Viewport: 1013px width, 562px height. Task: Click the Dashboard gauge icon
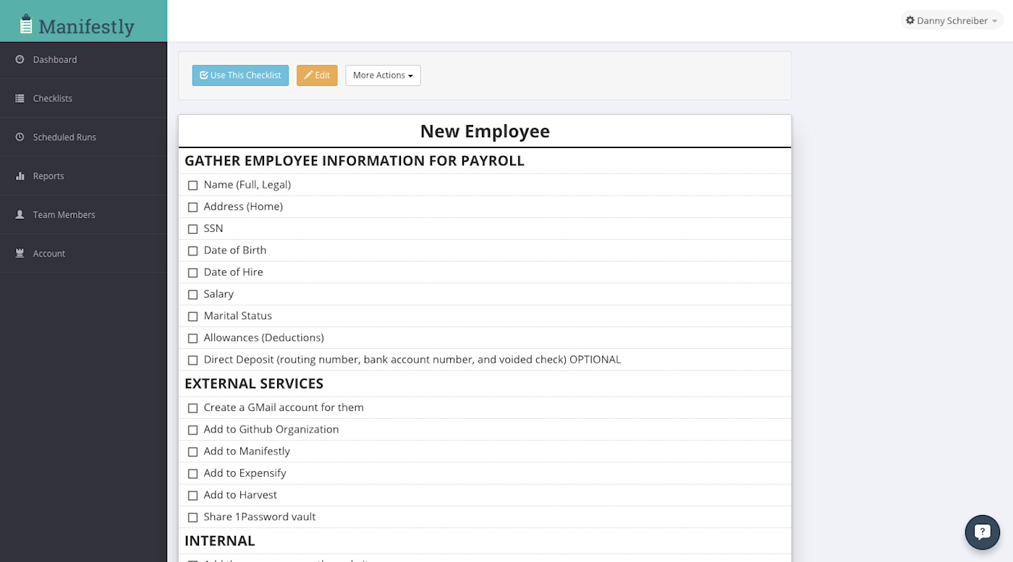[20, 59]
